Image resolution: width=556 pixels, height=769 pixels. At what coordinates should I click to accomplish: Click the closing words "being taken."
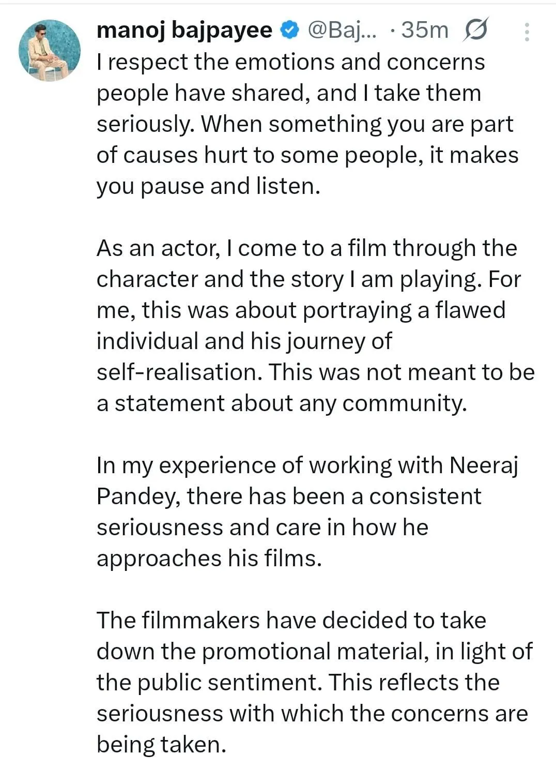(161, 745)
